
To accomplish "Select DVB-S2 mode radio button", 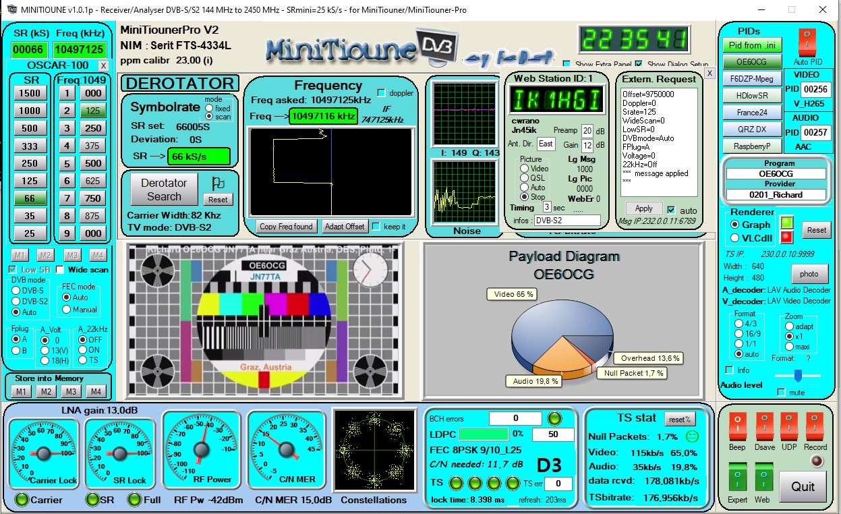I will [x=16, y=301].
